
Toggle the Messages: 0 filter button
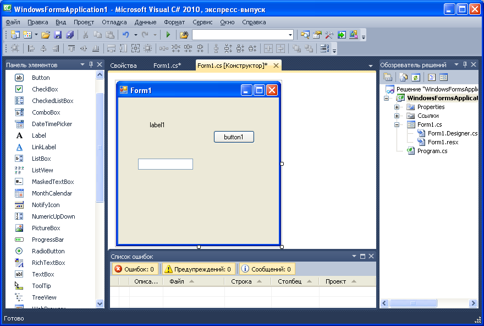pyautogui.click(x=267, y=269)
